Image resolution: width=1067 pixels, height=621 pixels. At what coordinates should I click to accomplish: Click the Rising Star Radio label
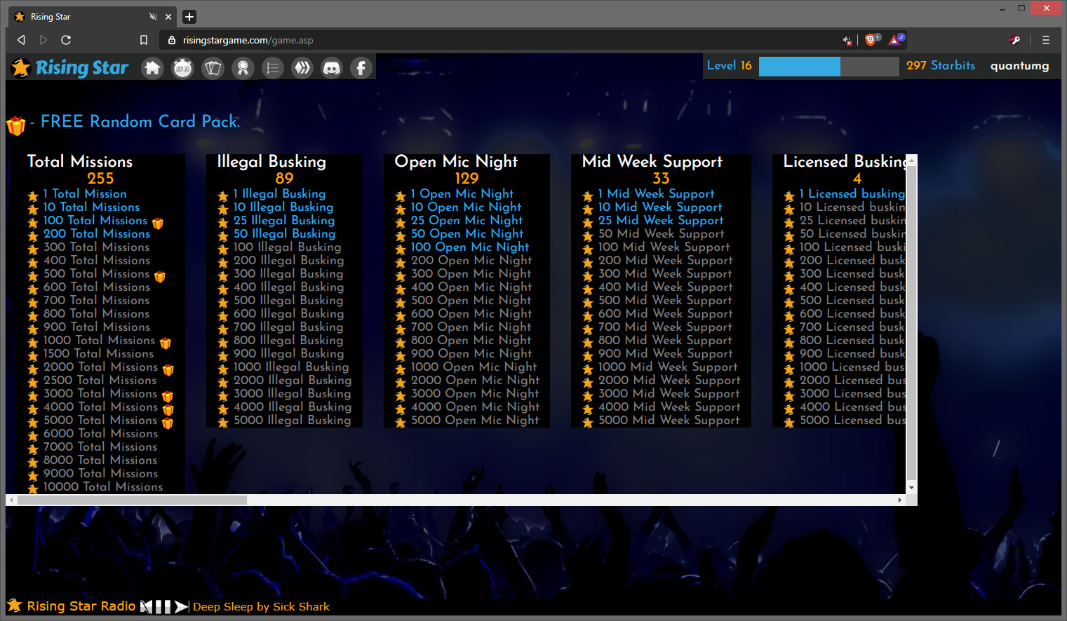[x=81, y=606]
